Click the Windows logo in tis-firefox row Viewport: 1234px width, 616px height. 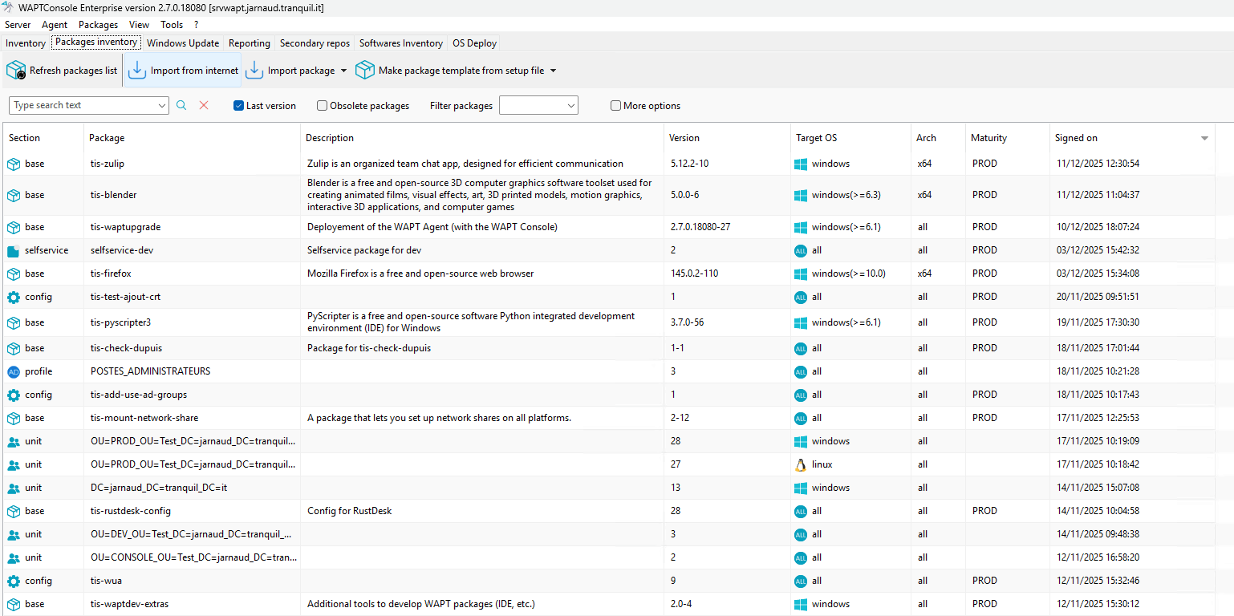[x=801, y=274]
